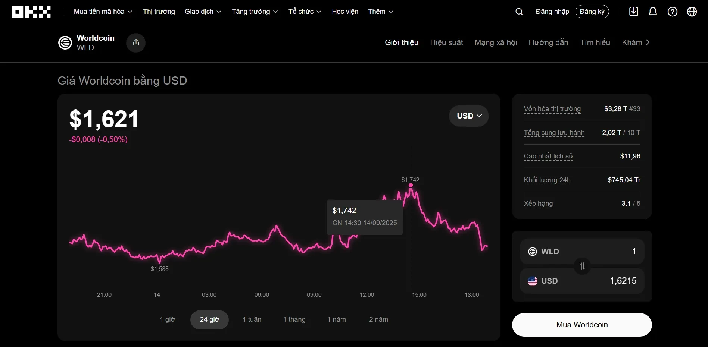Switch to the Hiệu suất tab
This screenshot has width=708, height=347.
[446, 42]
